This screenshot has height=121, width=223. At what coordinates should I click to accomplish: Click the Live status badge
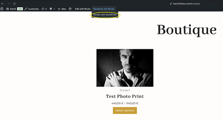click(x=20, y=9)
